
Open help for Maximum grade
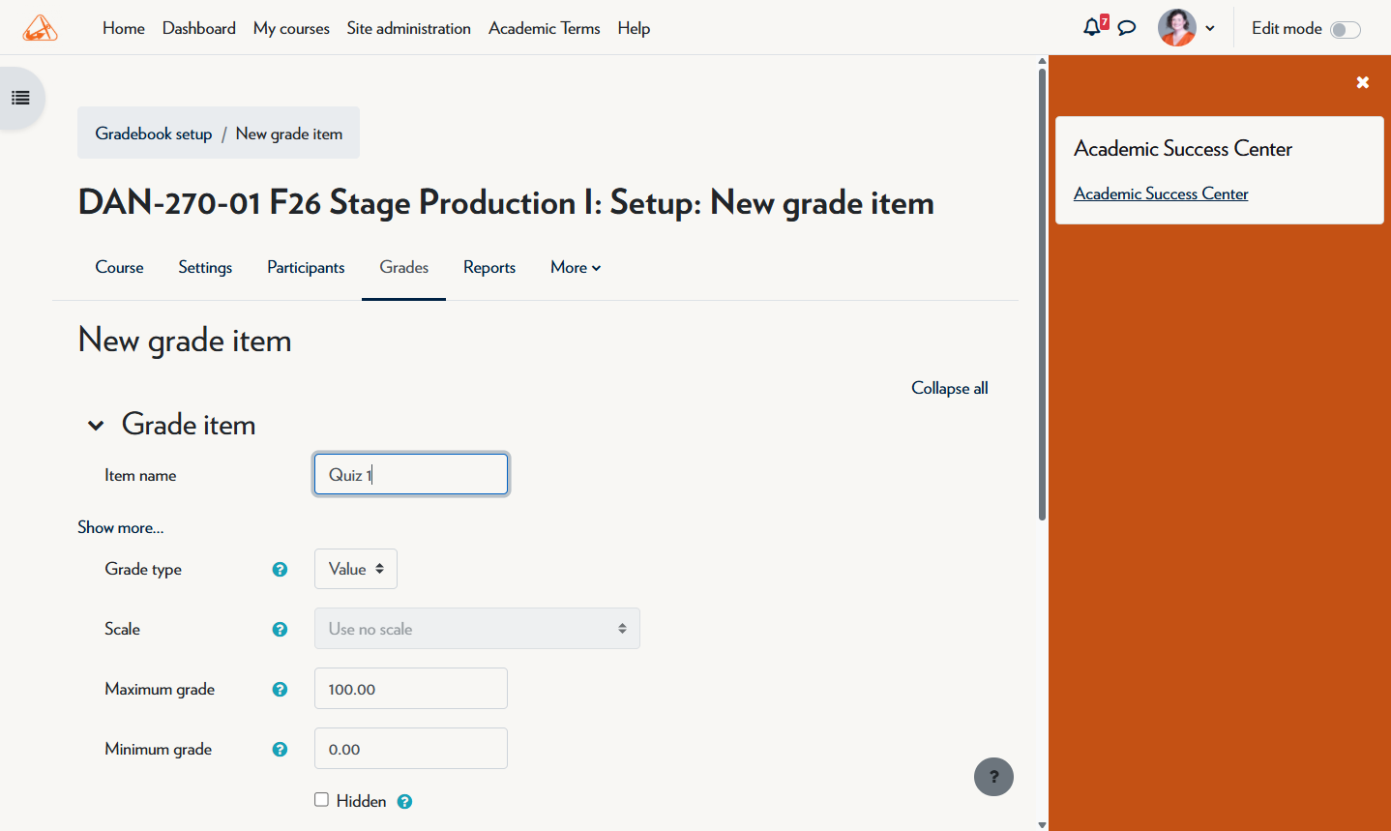(x=280, y=690)
